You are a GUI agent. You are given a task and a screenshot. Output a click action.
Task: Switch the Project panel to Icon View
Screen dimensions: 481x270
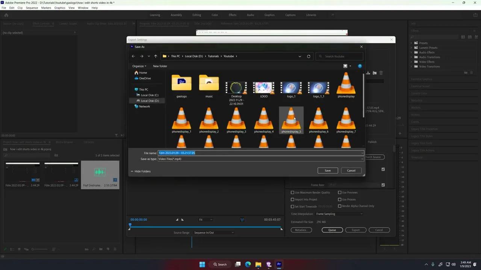point(19,249)
